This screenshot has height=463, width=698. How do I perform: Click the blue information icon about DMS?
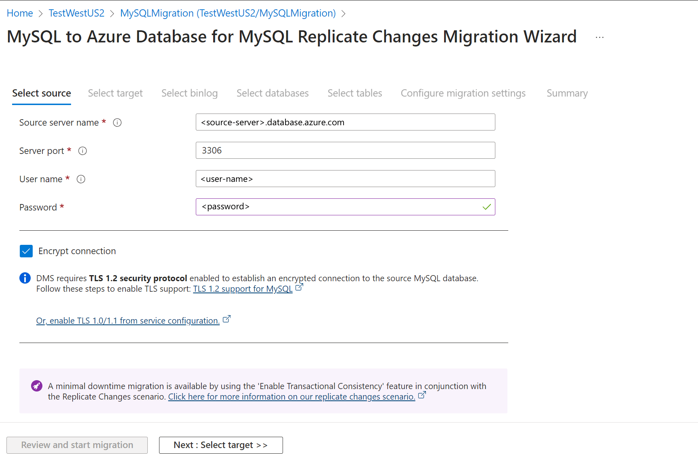pos(25,278)
